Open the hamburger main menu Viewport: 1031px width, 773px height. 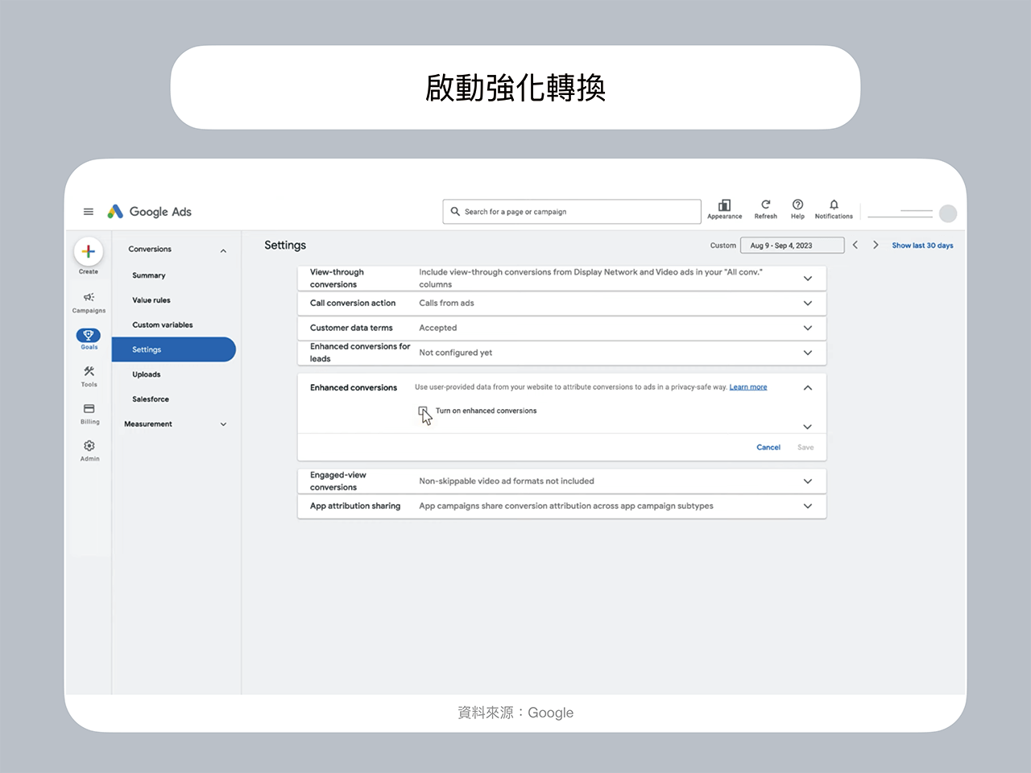[x=89, y=212]
